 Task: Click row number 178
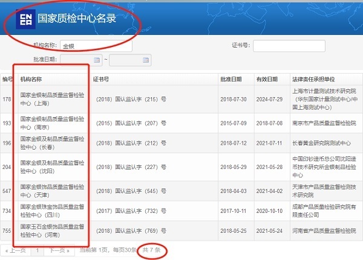tap(7, 100)
